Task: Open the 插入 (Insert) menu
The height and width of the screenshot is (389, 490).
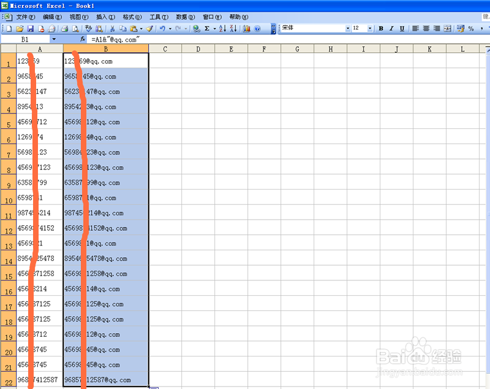Action: 105,17
